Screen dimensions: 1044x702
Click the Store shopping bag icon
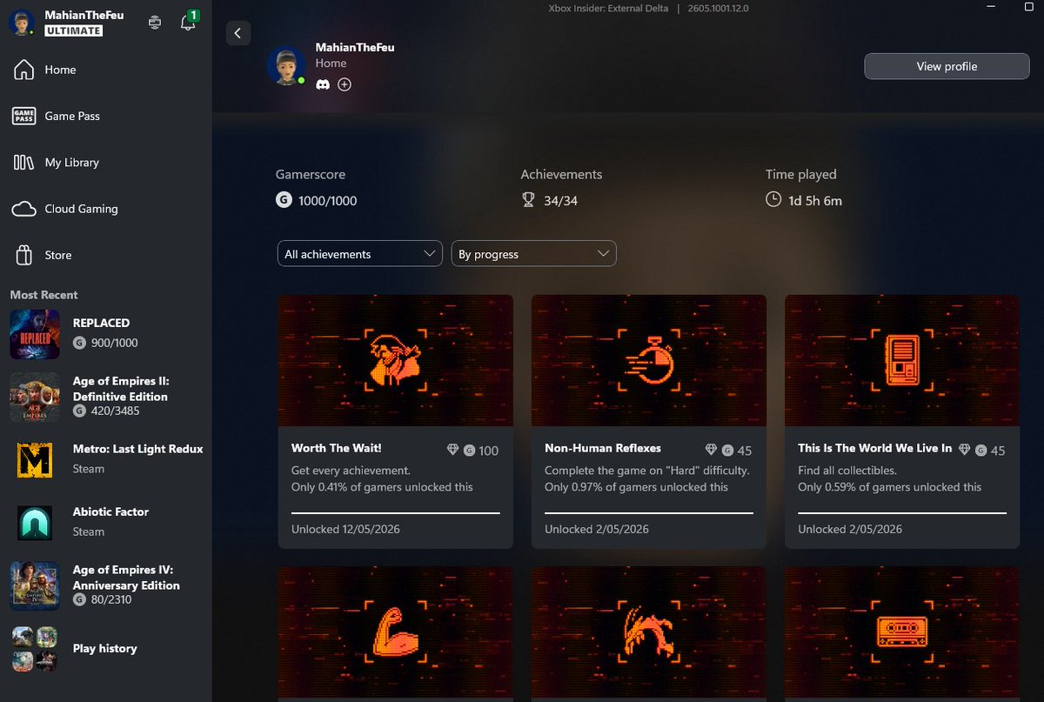click(23, 255)
